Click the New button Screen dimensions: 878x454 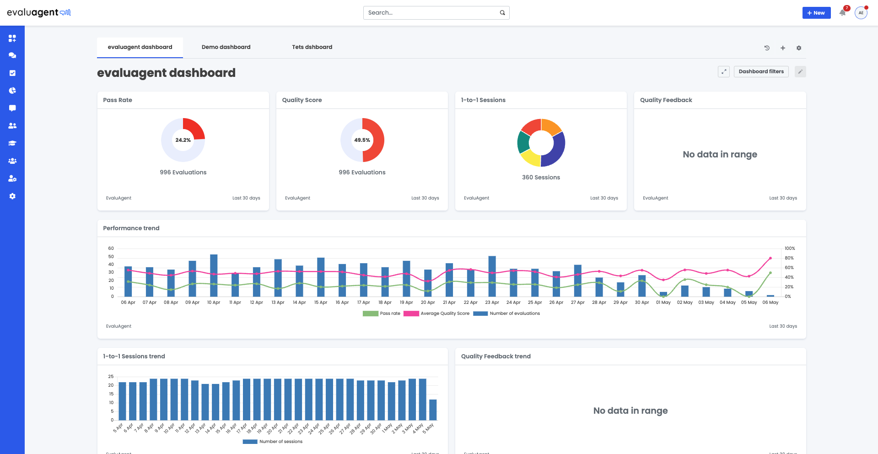816,13
